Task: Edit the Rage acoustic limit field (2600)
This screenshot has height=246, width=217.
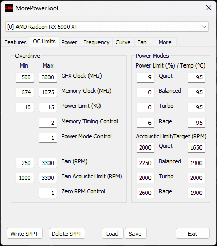Action: [x=145, y=193]
